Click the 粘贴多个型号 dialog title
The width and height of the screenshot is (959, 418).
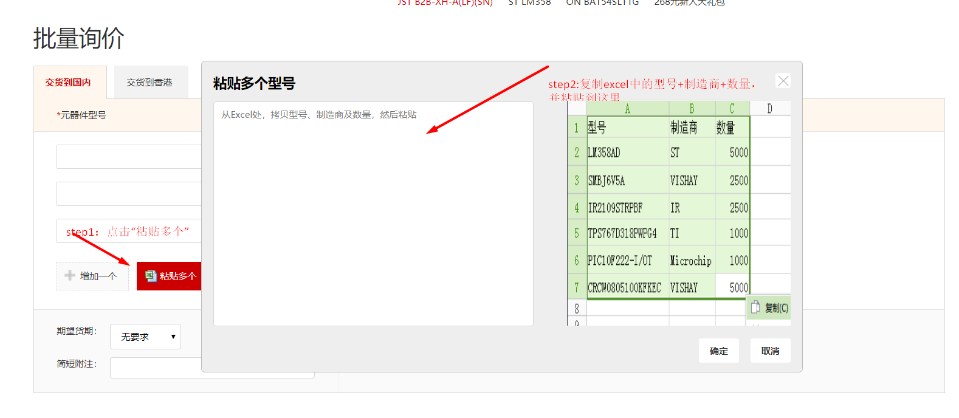(x=254, y=83)
